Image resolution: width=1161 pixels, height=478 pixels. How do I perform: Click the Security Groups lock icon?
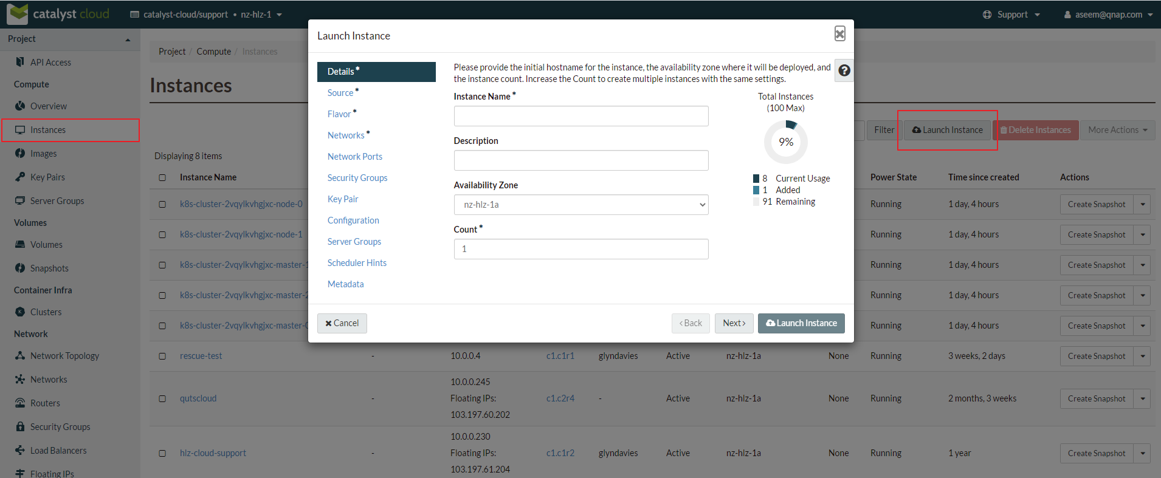coord(20,426)
